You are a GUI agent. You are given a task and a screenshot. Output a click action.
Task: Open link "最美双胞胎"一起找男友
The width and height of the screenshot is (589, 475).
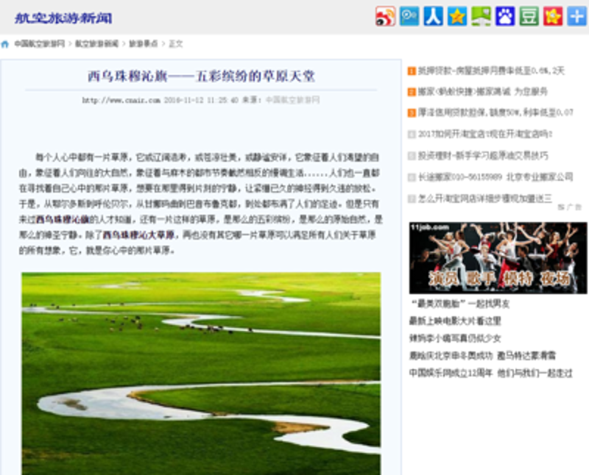(x=460, y=304)
